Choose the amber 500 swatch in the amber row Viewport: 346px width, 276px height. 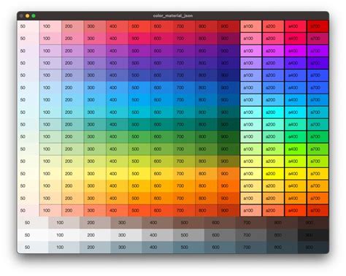point(139,185)
